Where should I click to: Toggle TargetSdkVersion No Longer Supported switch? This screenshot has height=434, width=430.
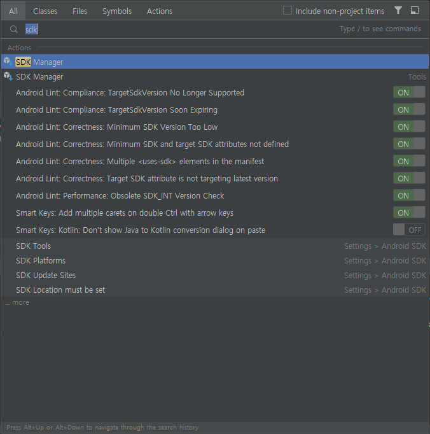[409, 92]
